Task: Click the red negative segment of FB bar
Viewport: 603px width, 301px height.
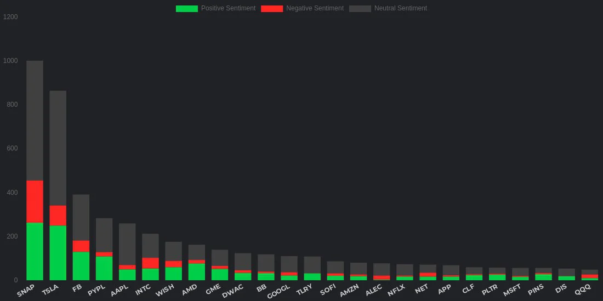Action: point(81,246)
